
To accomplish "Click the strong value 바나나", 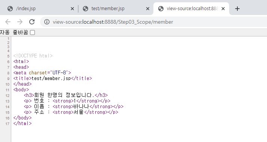I will (x=81, y=107).
